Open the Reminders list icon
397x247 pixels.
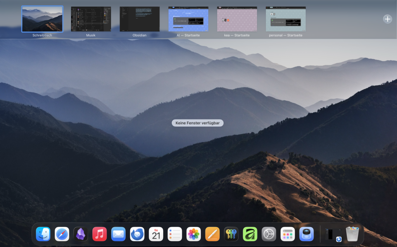(x=175, y=234)
